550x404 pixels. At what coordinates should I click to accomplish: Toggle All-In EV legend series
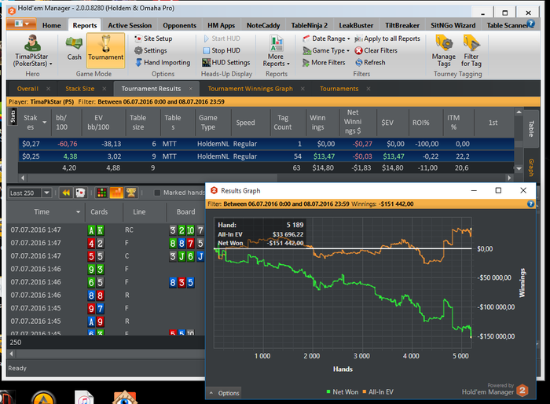click(x=378, y=392)
